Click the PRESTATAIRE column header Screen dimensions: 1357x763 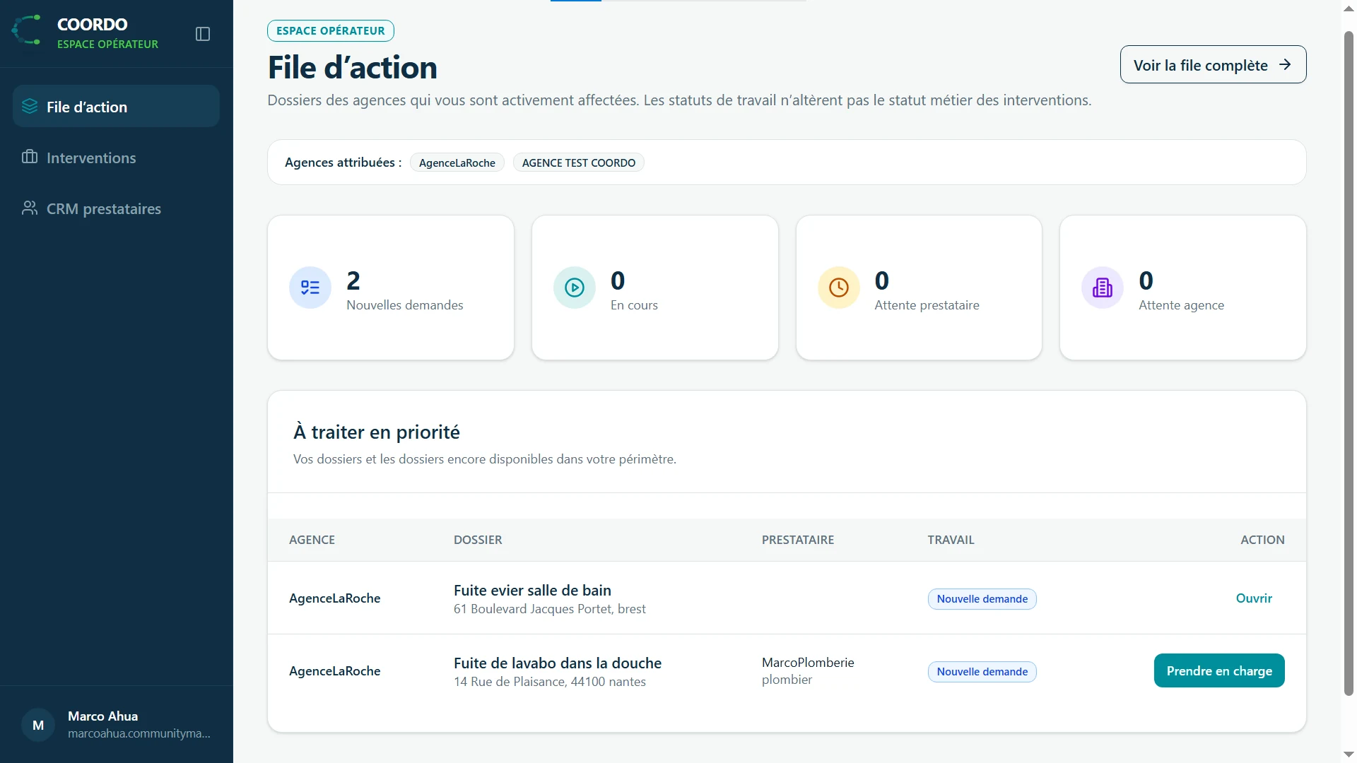797,539
